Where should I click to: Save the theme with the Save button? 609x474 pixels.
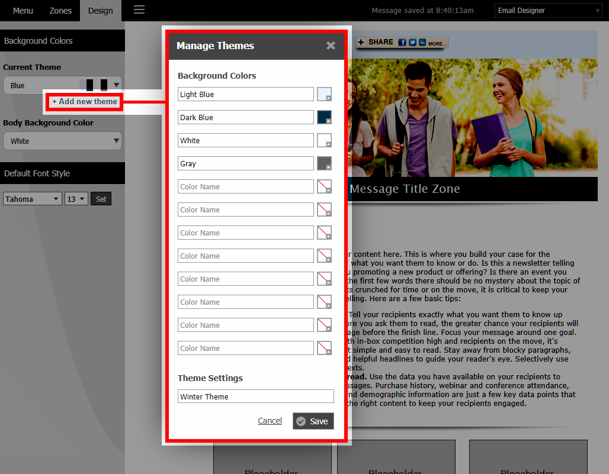click(x=313, y=421)
